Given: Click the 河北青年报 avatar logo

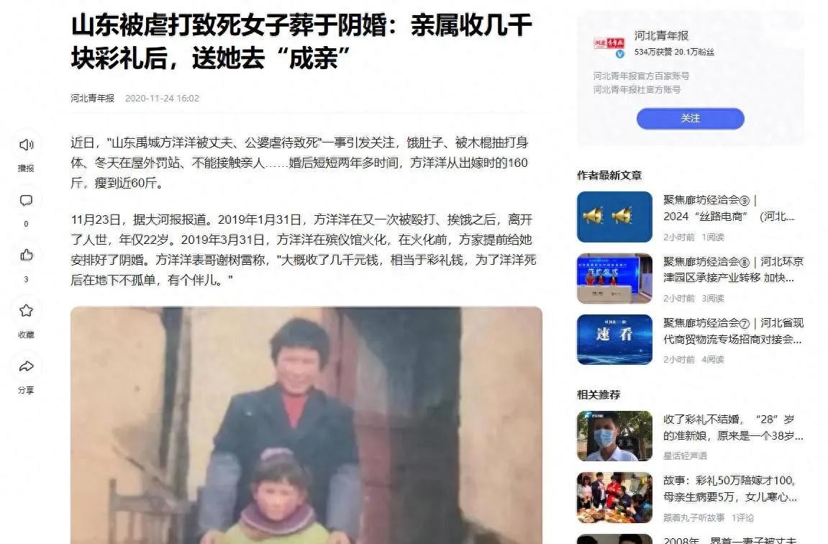Looking at the screenshot, I should 609,43.
